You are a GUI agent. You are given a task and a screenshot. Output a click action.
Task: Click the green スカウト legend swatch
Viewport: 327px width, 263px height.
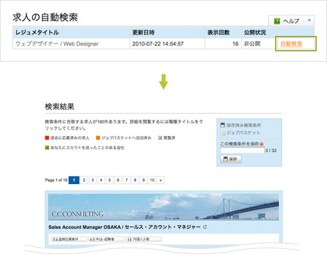coord(47,148)
